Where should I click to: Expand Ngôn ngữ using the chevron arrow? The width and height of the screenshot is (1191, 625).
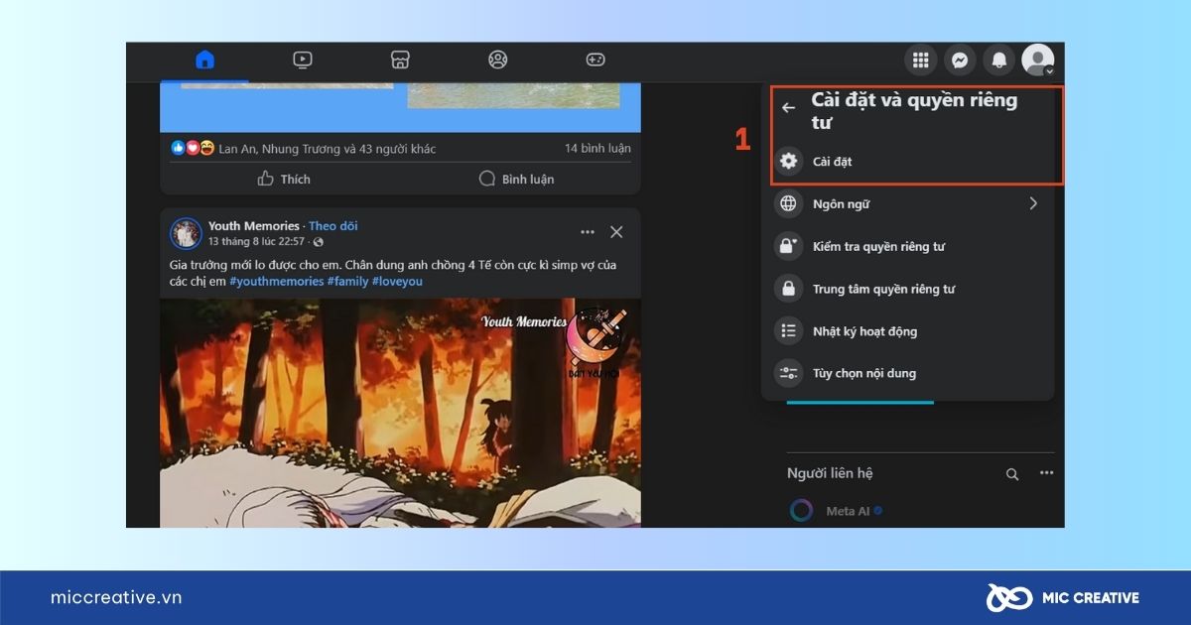pos(1032,203)
